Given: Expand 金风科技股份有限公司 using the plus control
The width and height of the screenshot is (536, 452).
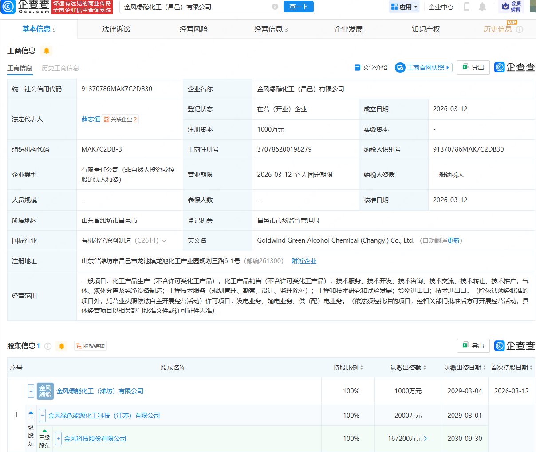Looking at the screenshot, I should pyautogui.click(x=58, y=439).
